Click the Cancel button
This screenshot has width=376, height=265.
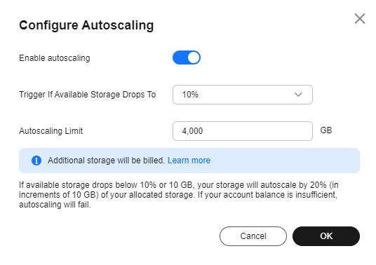(x=253, y=236)
